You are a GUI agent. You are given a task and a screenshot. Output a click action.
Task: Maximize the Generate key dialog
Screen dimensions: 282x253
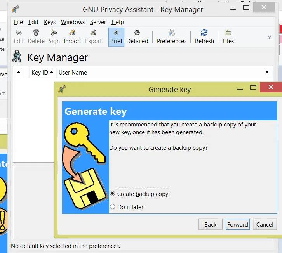[253, 88]
